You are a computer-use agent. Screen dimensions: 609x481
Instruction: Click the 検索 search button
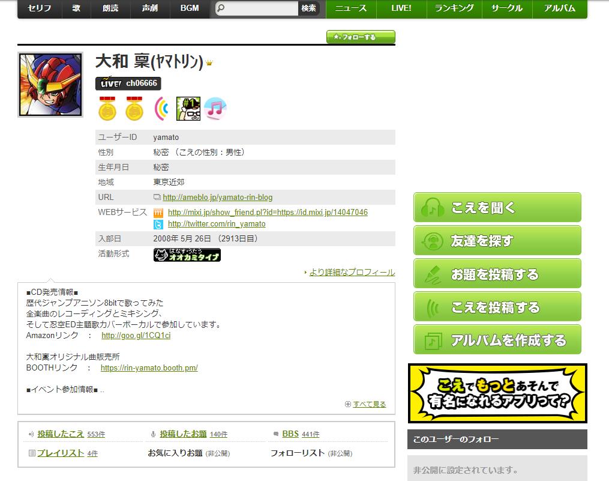tap(309, 8)
